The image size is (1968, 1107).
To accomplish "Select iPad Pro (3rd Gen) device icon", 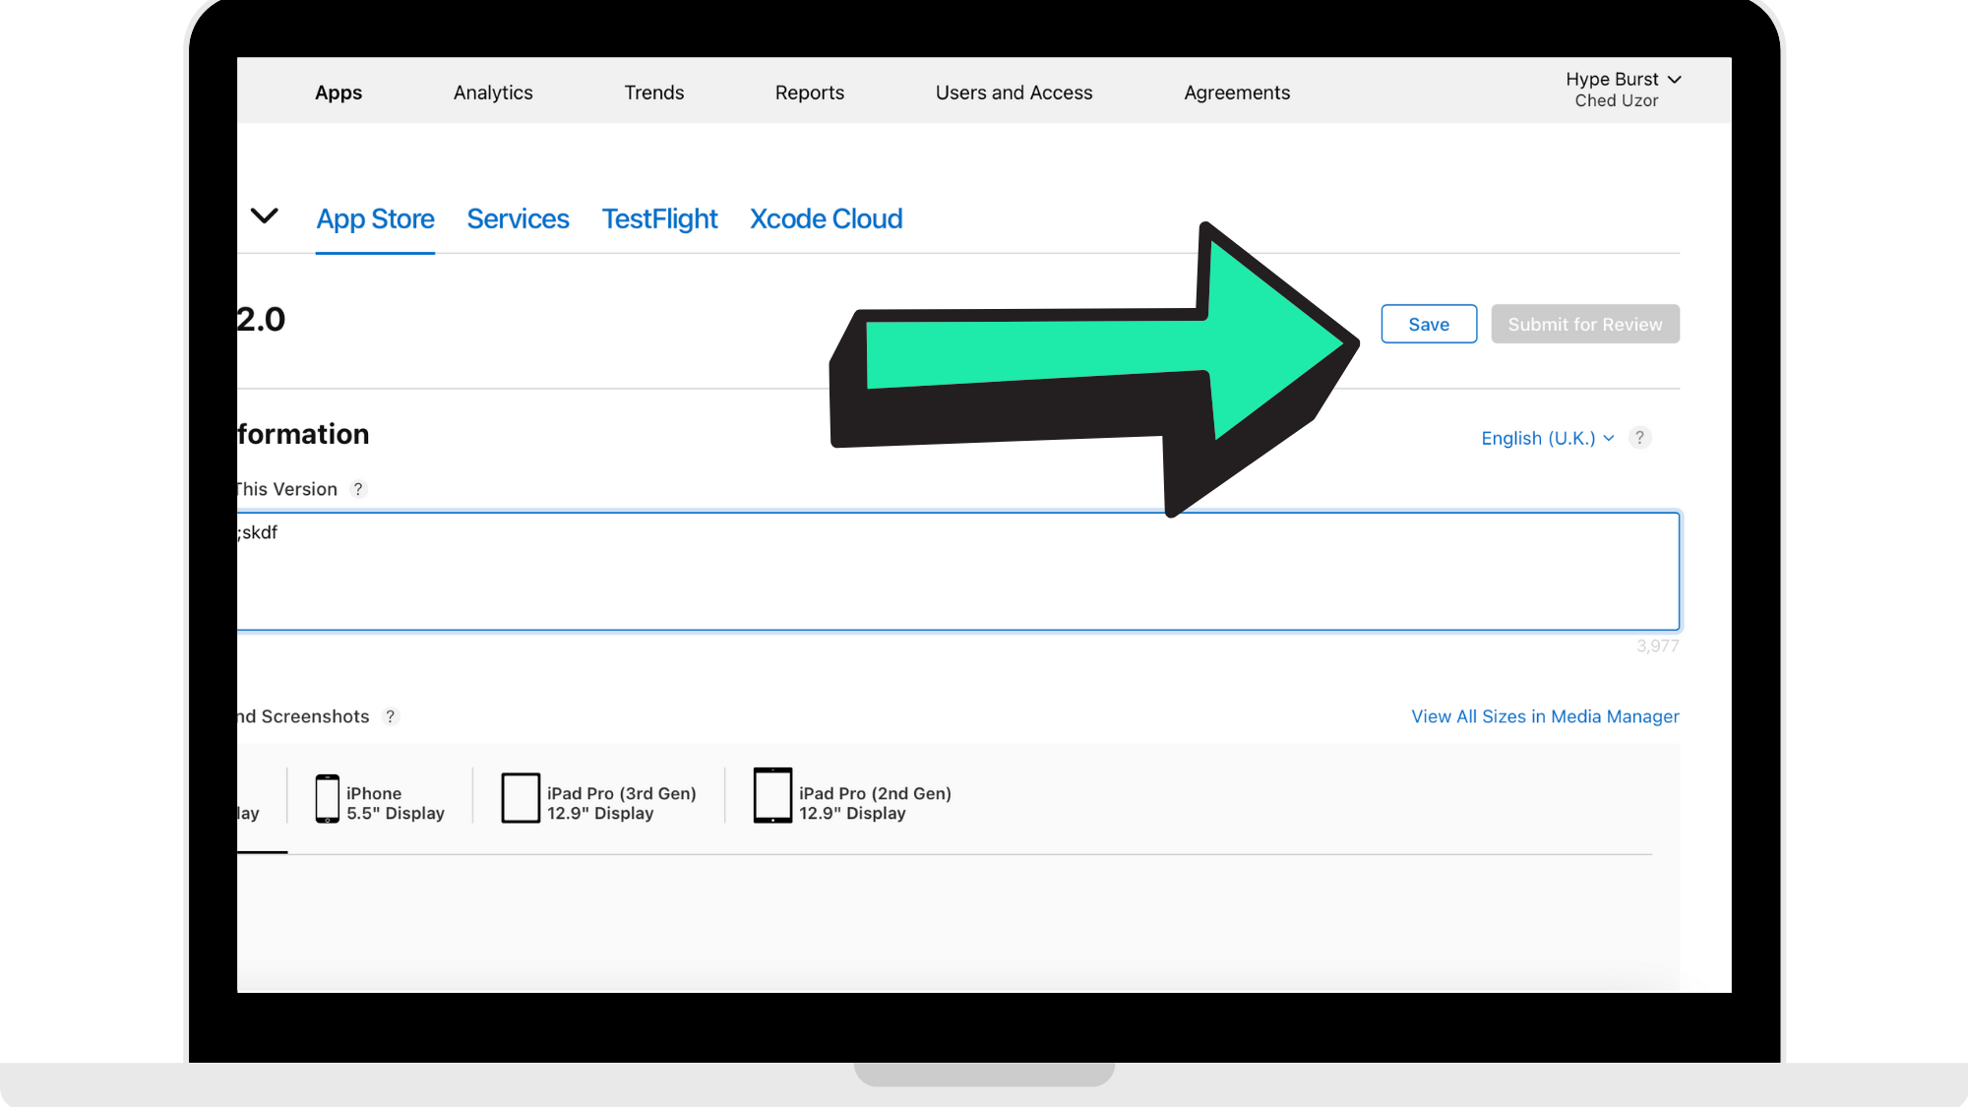I will 521,798.
